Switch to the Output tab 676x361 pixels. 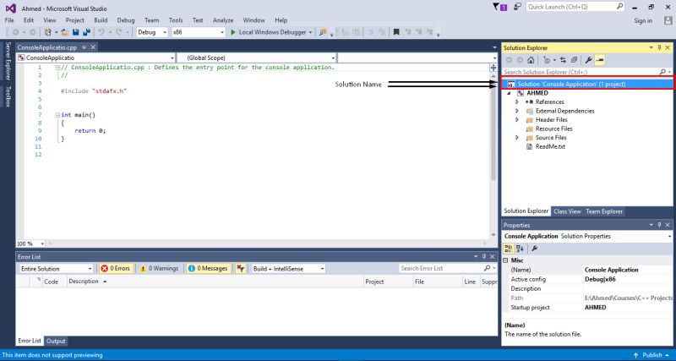(56, 341)
